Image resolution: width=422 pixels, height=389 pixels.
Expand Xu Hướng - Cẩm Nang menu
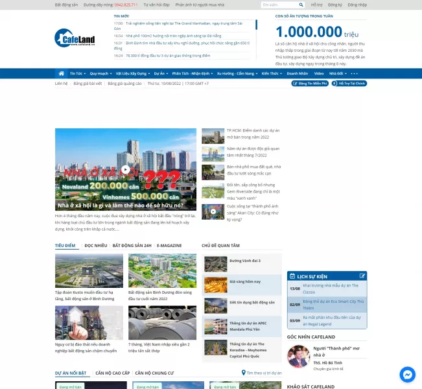pos(237,73)
